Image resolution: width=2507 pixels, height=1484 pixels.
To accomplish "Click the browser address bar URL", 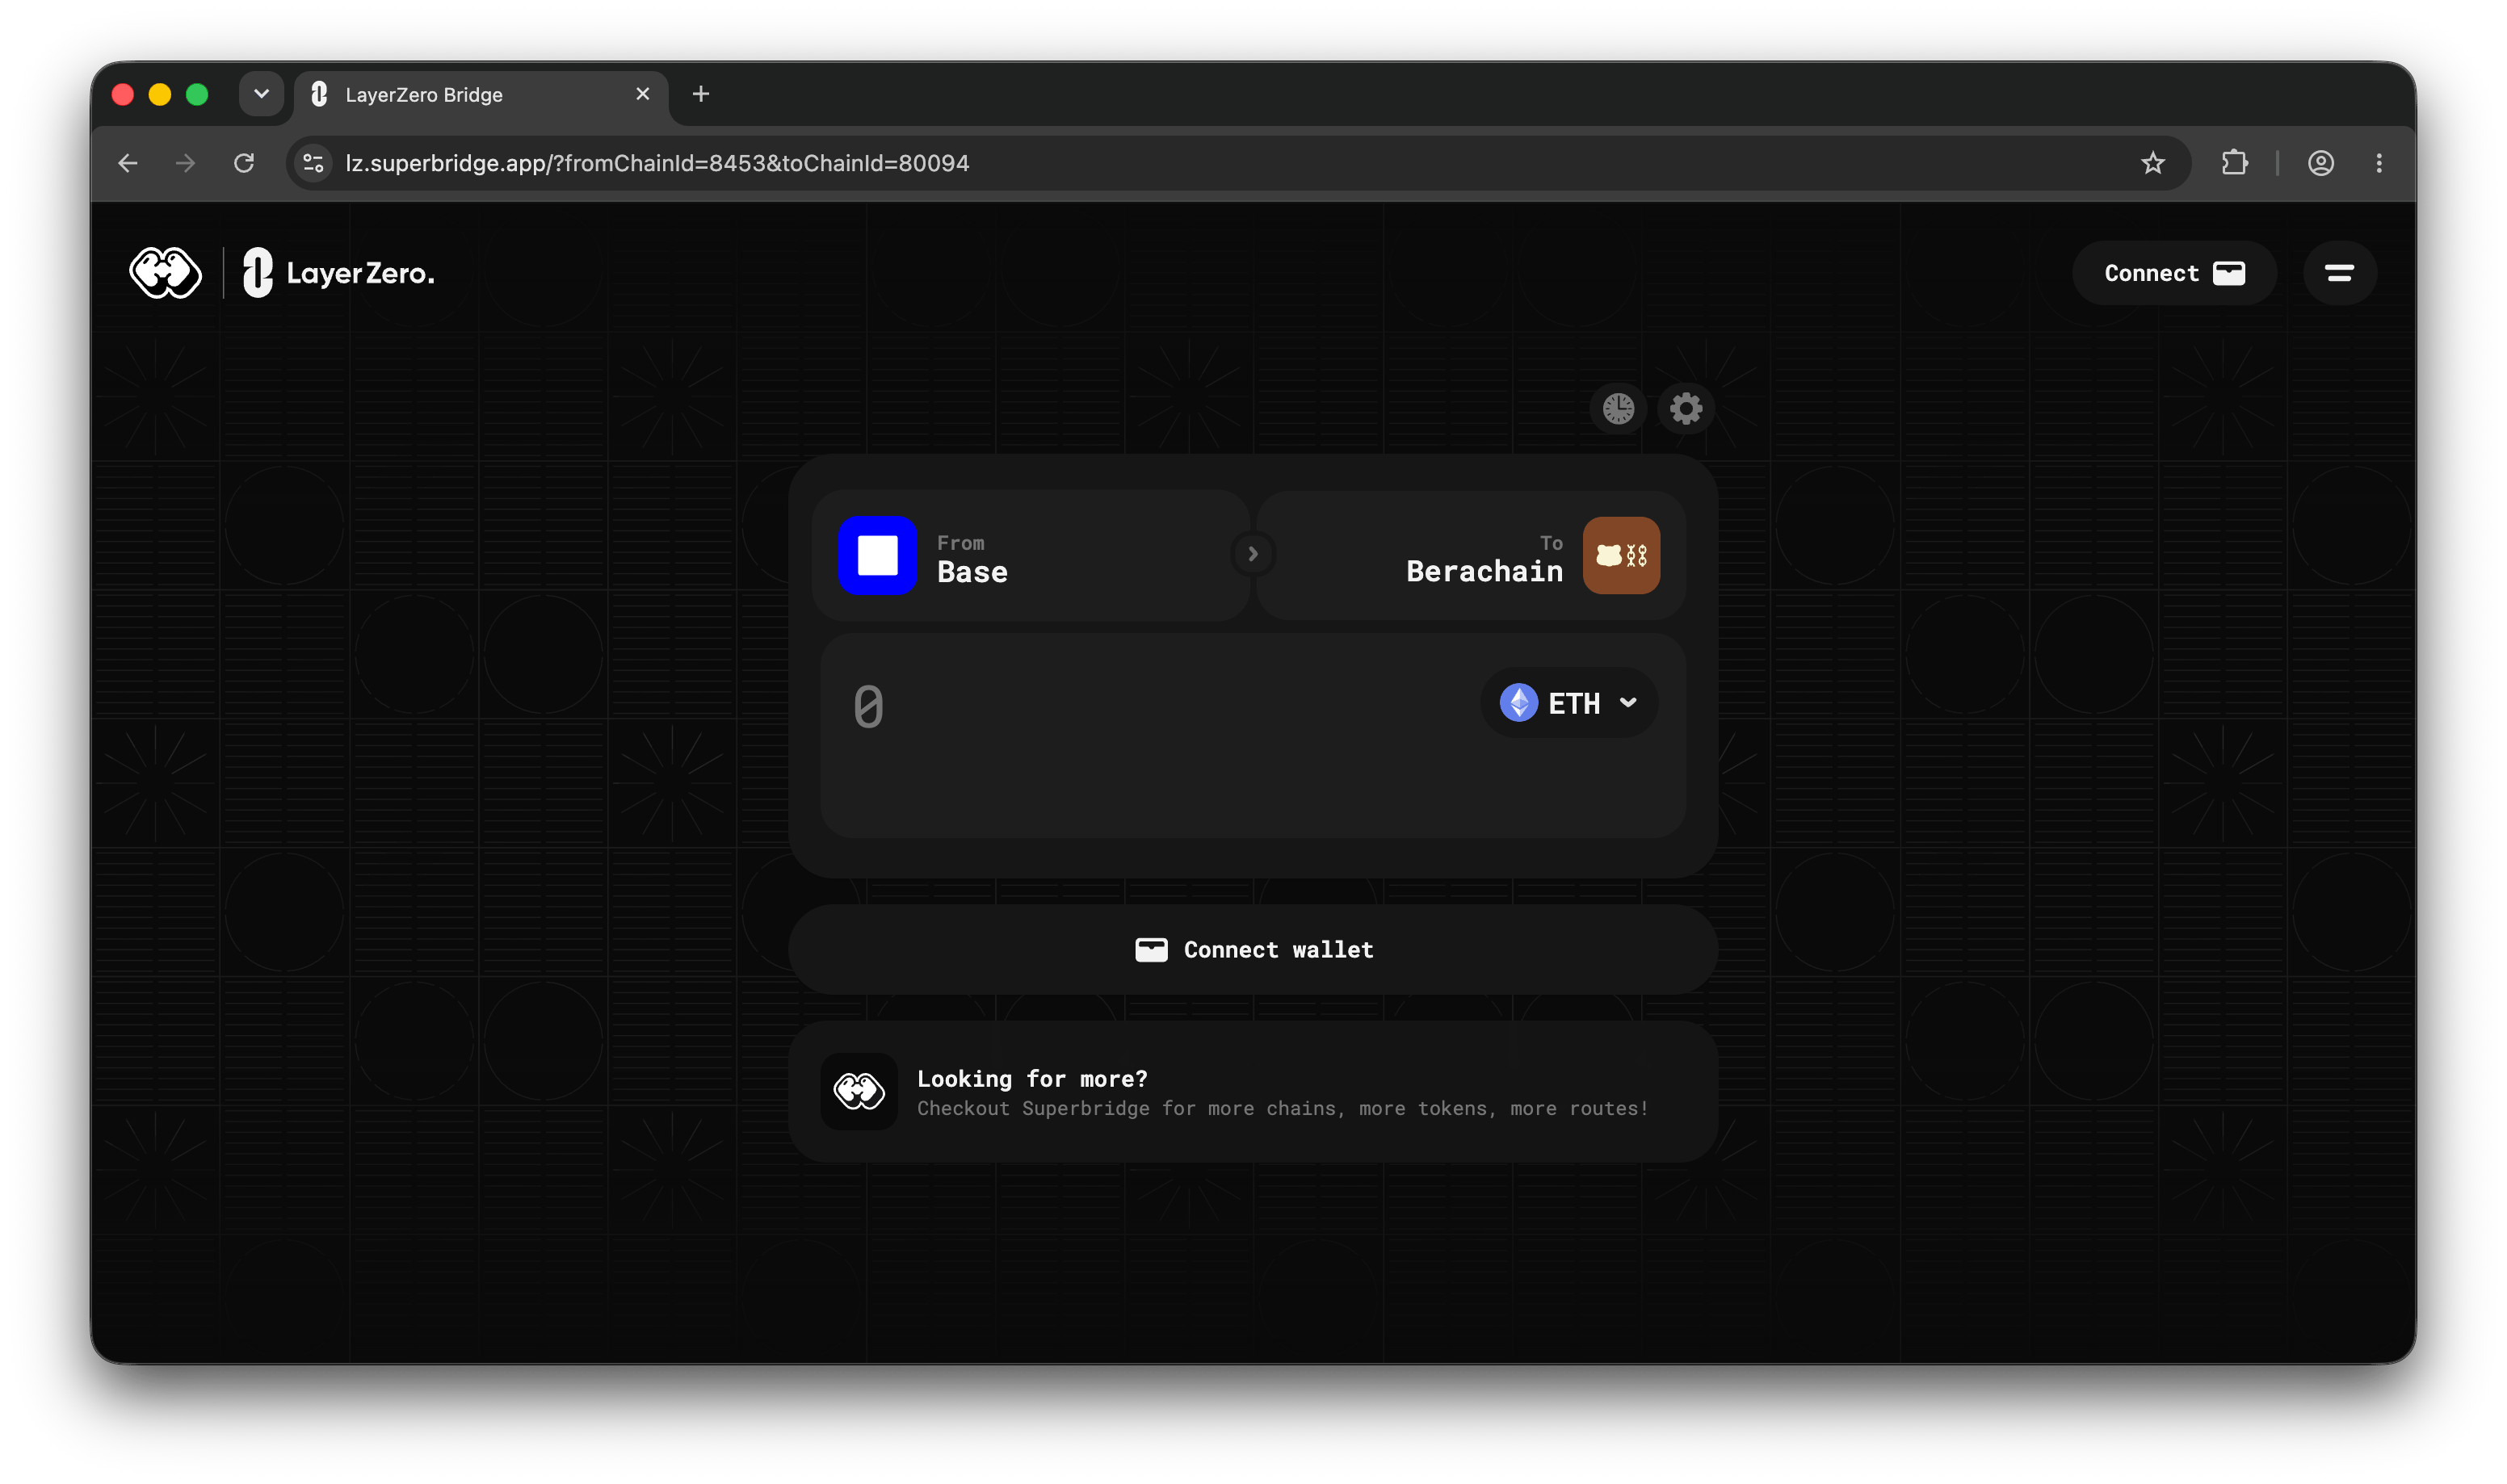I will click(657, 163).
